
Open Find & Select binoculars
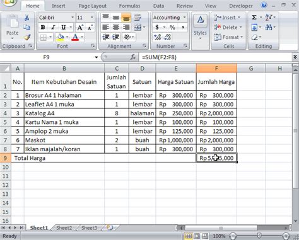pyautogui.click(x=269, y=27)
